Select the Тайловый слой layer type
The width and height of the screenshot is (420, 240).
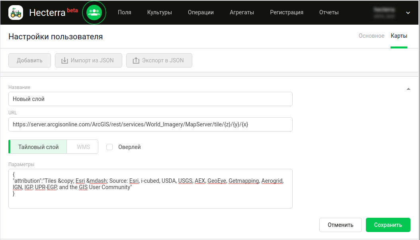(x=38, y=147)
